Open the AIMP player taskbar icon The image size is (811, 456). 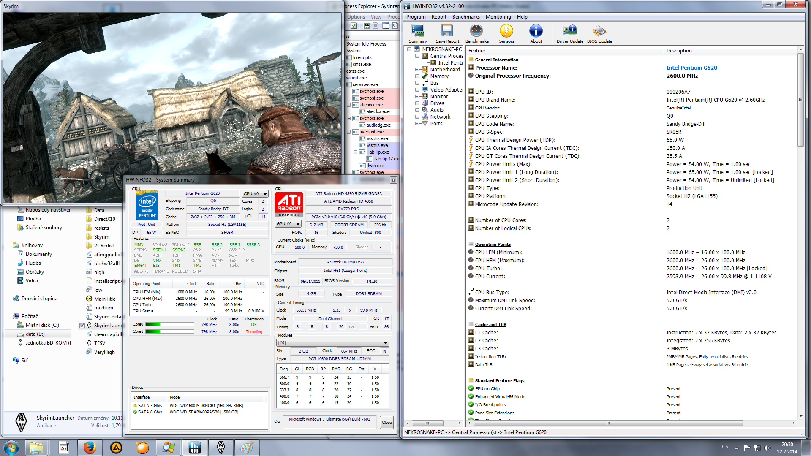(x=116, y=448)
